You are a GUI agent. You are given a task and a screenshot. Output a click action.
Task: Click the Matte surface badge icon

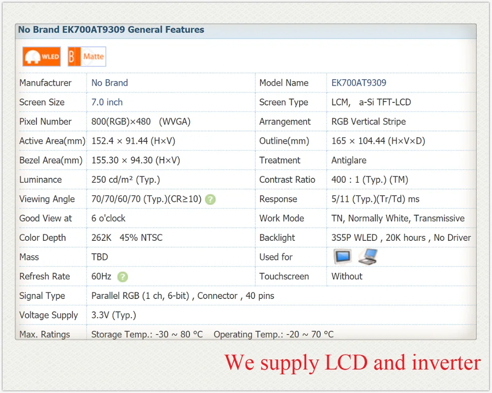[x=87, y=57]
